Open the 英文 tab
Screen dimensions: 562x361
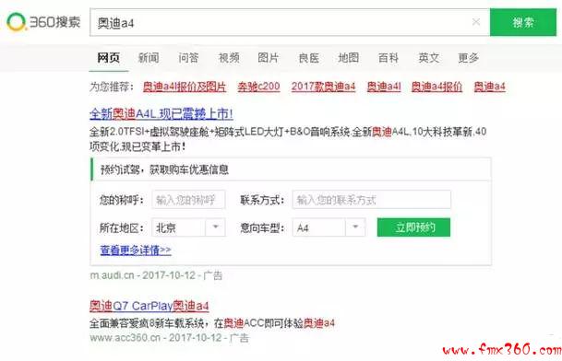point(429,58)
